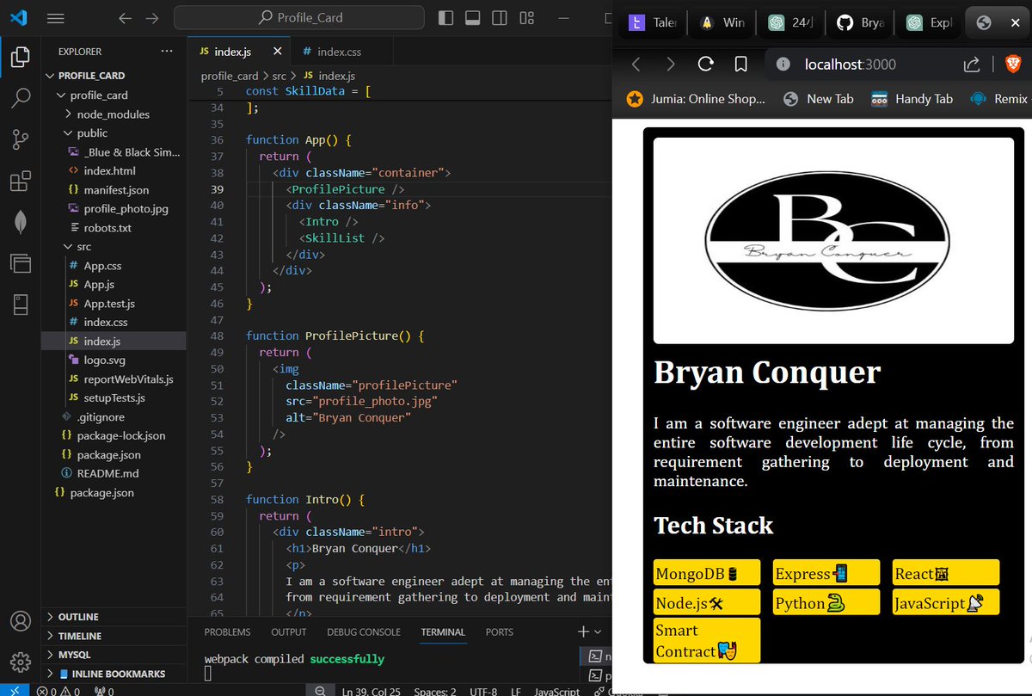Open Jumia: Online Shop bookmark
Screen dimensions: 1032x696
click(x=696, y=99)
